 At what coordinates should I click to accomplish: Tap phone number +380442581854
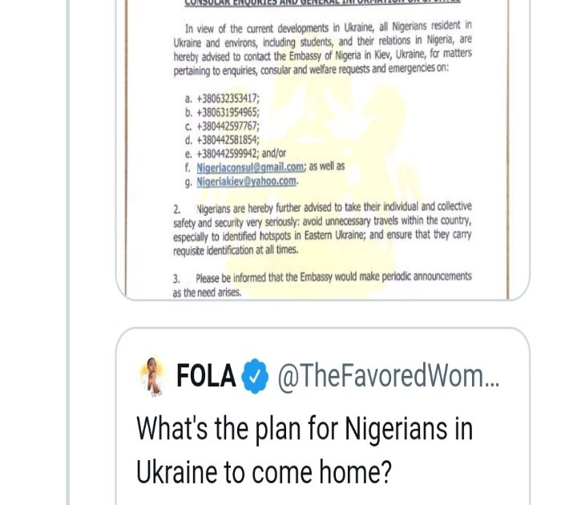pos(228,139)
